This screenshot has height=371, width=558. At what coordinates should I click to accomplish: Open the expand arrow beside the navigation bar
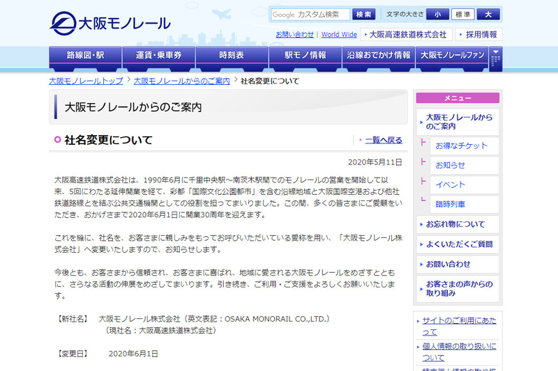[495, 58]
